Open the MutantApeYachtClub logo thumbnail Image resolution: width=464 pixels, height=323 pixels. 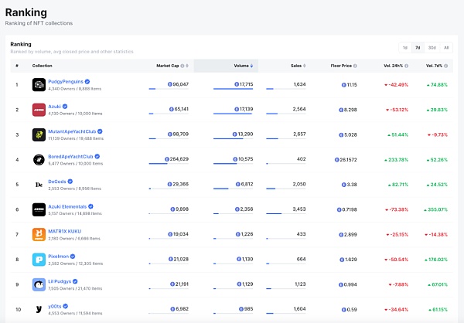pos(39,134)
